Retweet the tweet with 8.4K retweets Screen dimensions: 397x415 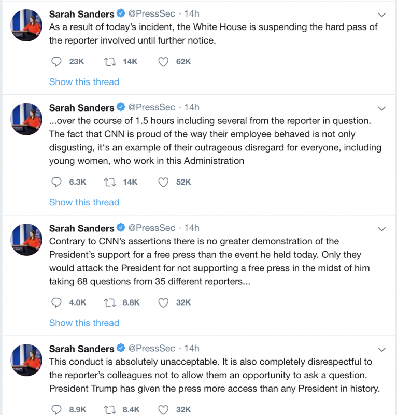[110, 410]
